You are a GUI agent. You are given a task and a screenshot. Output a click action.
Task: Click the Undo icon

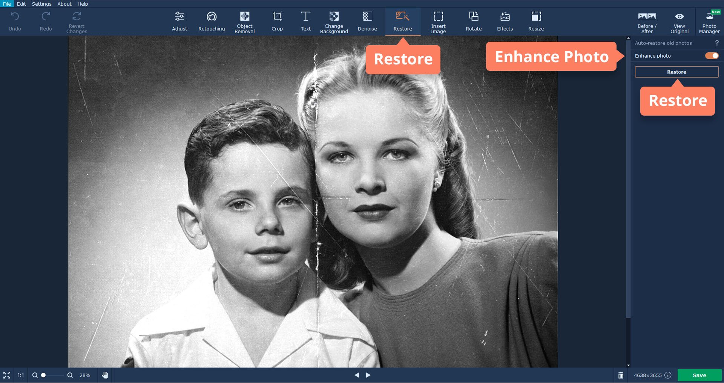15,17
